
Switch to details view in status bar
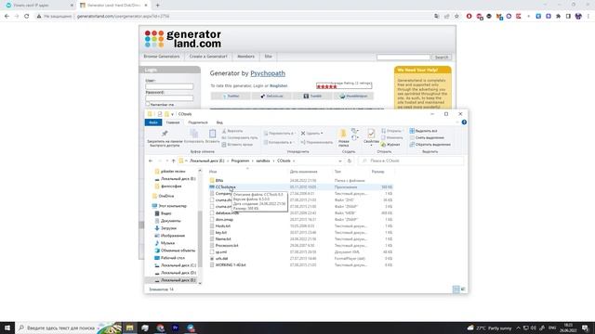pos(456,289)
